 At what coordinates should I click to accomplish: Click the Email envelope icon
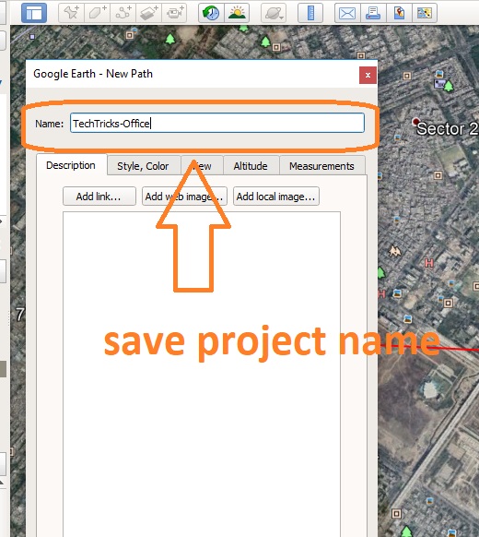pos(347,13)
